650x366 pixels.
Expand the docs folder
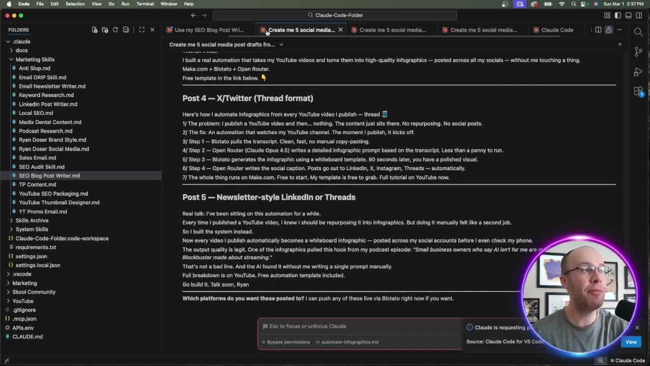click(21, 50)
